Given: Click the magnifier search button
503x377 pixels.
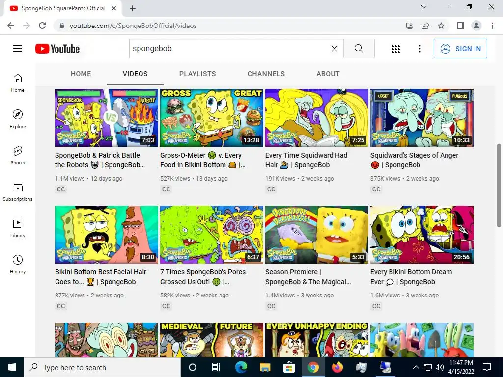Looking at the screenshot, I should 359,49.
